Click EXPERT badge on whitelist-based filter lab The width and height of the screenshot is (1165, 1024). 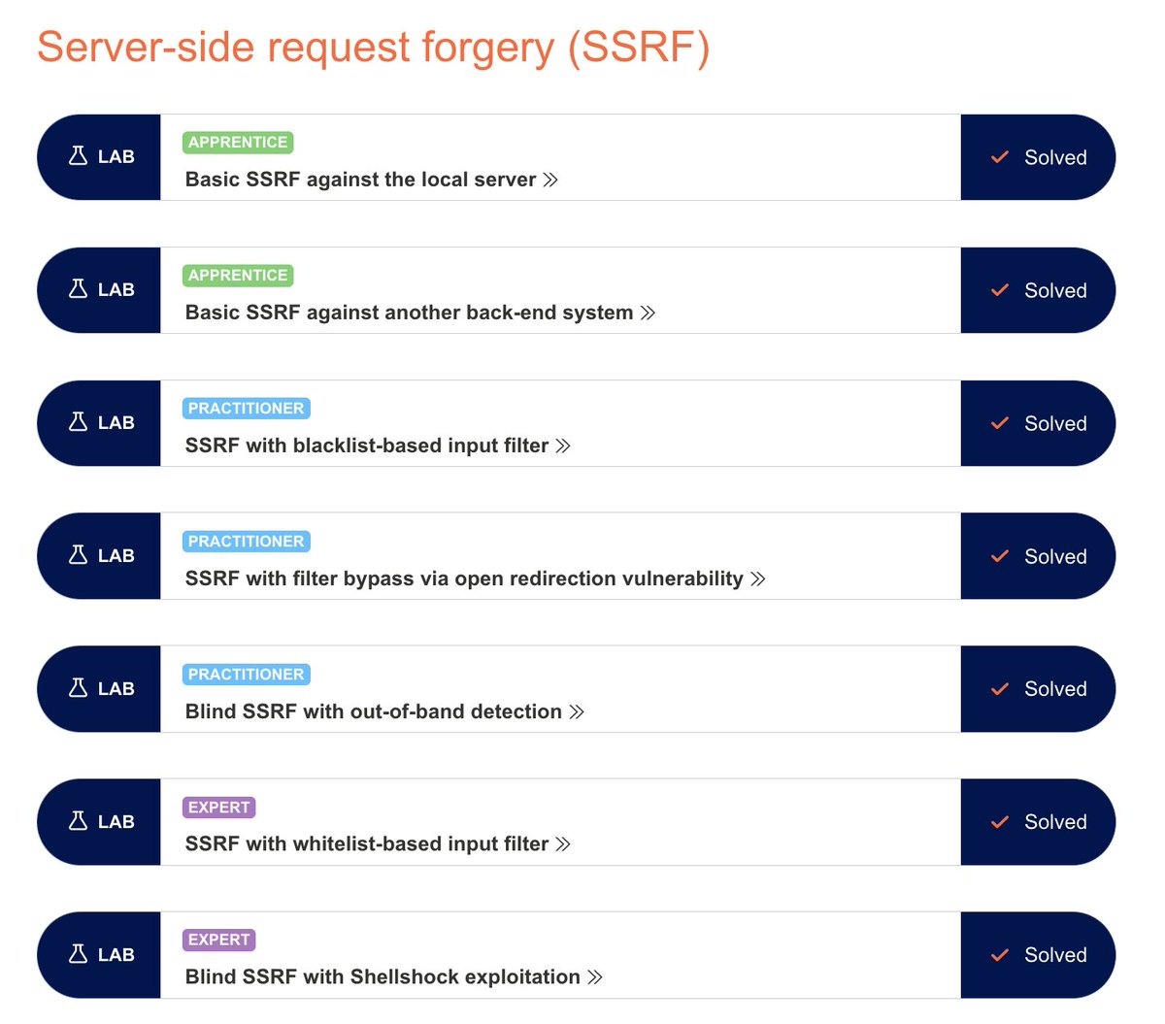pyautogui.click(x=219, y=808)
